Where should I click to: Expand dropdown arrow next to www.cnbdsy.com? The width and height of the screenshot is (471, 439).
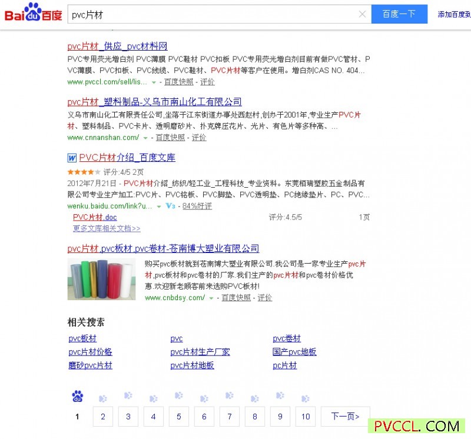[x=211, y=298]
